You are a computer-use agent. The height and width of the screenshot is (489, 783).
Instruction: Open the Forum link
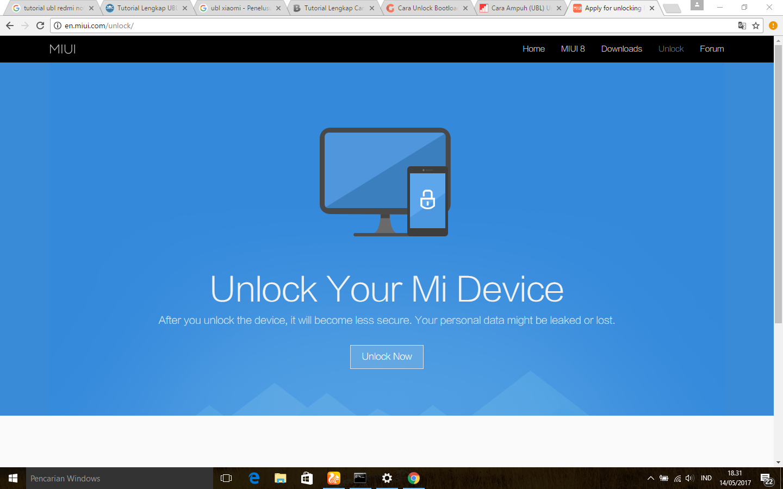[712, 49]
